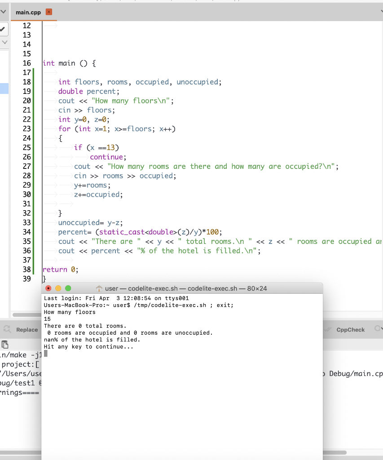The height and width of the screenshot is (460, 383).
Task: Click the search magnifier icon beside CppCheck
Action: pos(377,329)
